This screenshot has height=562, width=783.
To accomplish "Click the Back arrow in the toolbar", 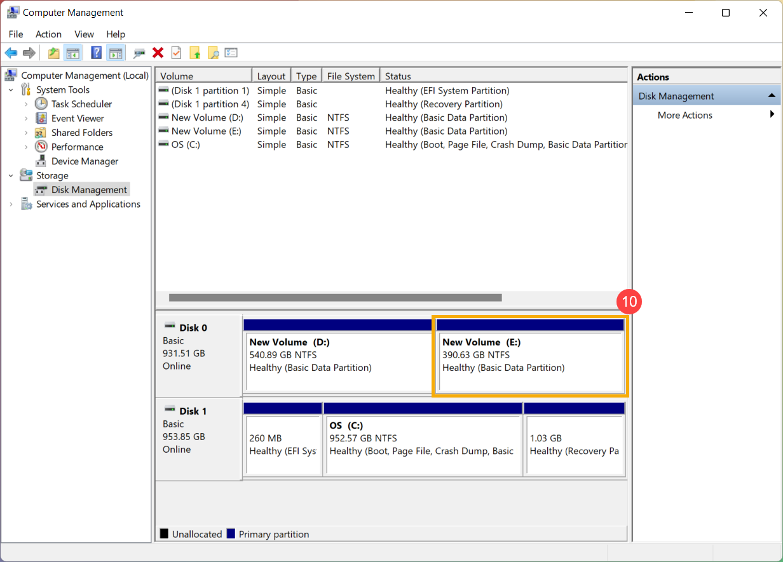I will click(11, 53).
